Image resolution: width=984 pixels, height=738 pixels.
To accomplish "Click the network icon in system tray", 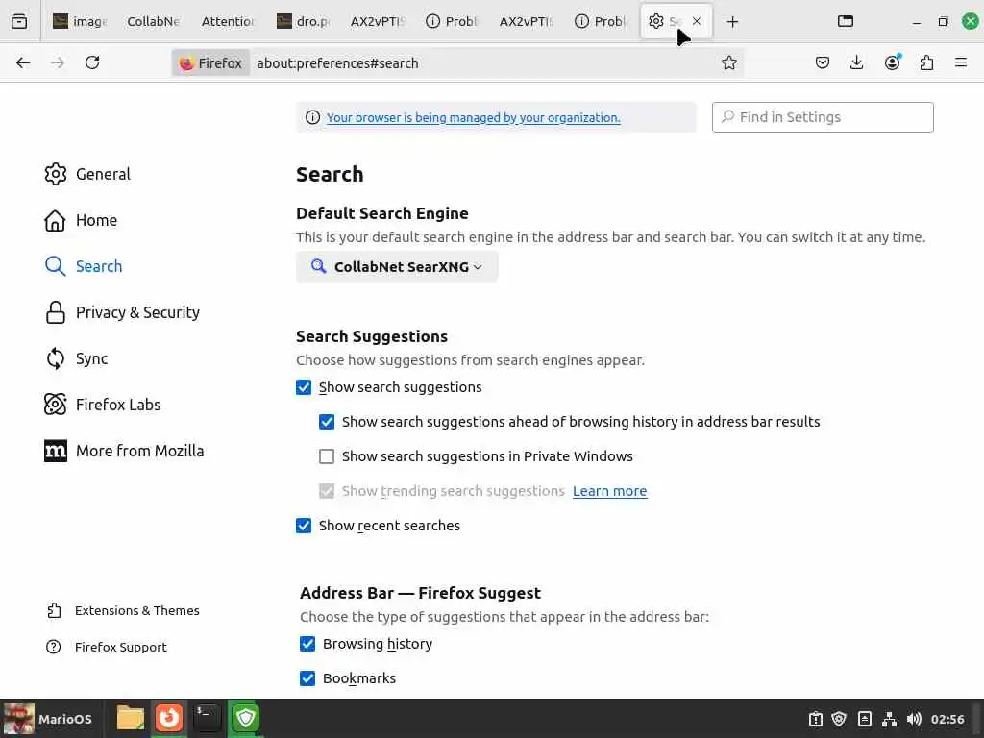I will (889, 719).
